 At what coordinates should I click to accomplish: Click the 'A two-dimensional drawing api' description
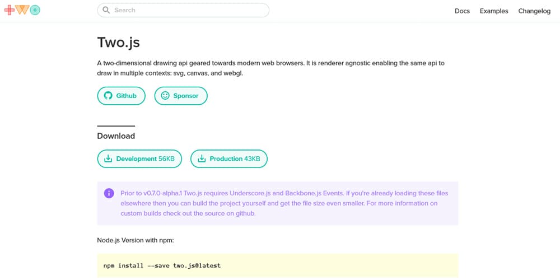coord(270,68)
